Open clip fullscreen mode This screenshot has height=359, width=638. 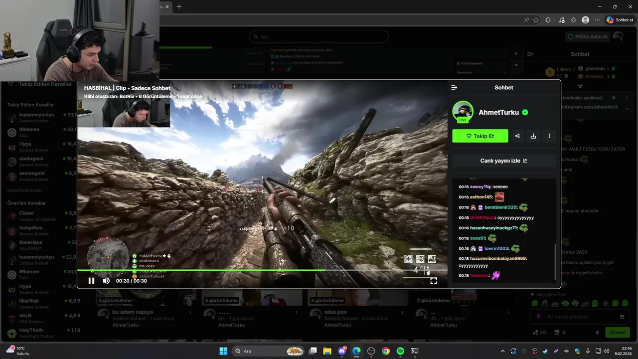point(434,281)
